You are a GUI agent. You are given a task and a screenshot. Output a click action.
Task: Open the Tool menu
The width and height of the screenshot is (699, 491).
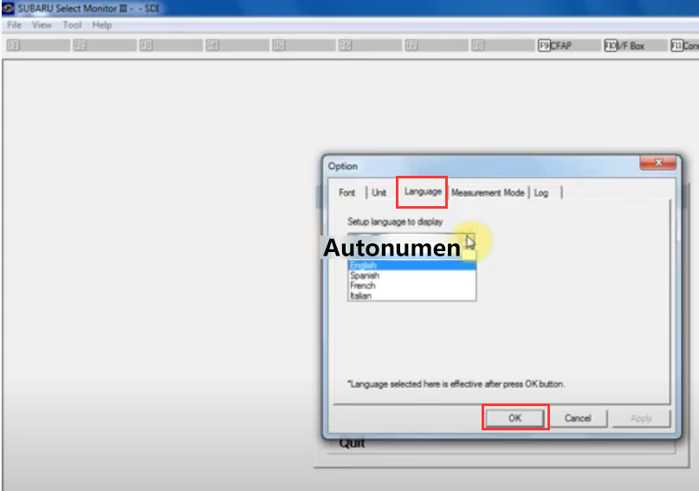click(x=72, y=25)
